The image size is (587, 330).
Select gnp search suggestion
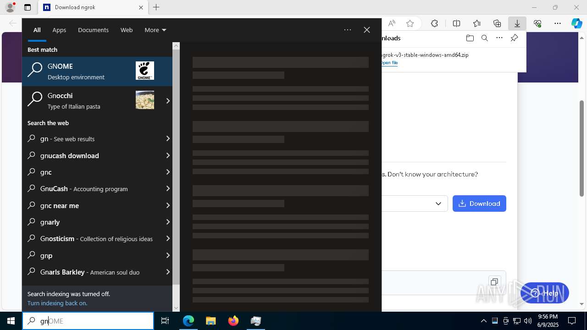click(97, 255)
